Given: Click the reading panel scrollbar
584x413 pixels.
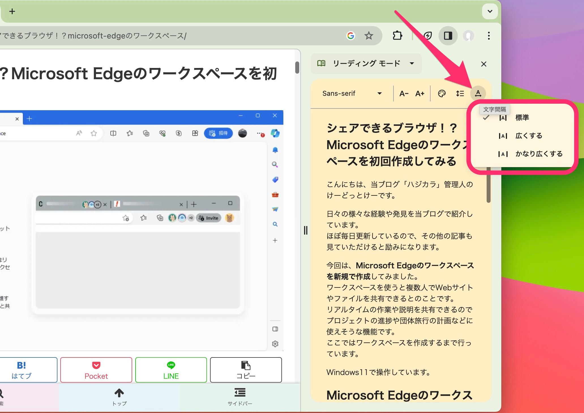Looking at the screenshot, I should click(x=489, y=185).
